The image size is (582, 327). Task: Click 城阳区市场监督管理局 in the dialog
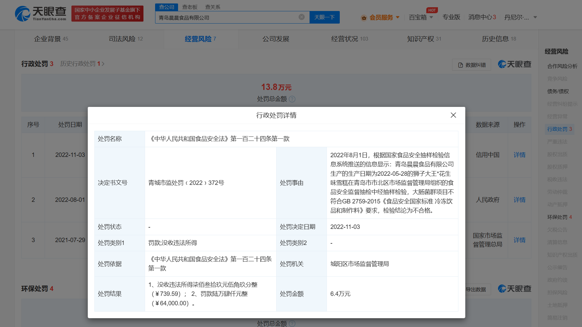360,264
